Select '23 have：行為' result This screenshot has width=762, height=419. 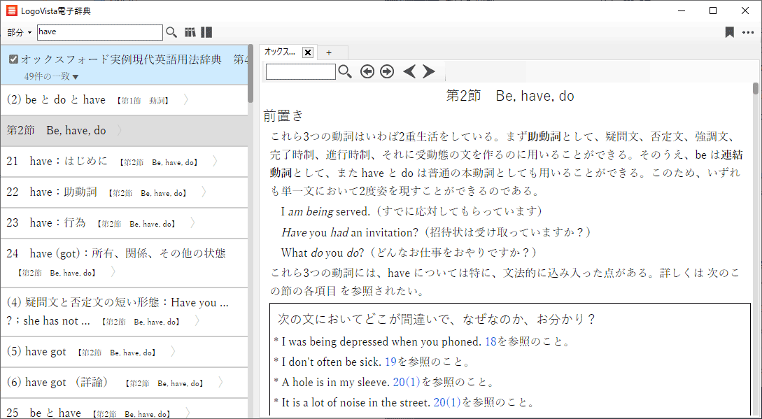57,222
